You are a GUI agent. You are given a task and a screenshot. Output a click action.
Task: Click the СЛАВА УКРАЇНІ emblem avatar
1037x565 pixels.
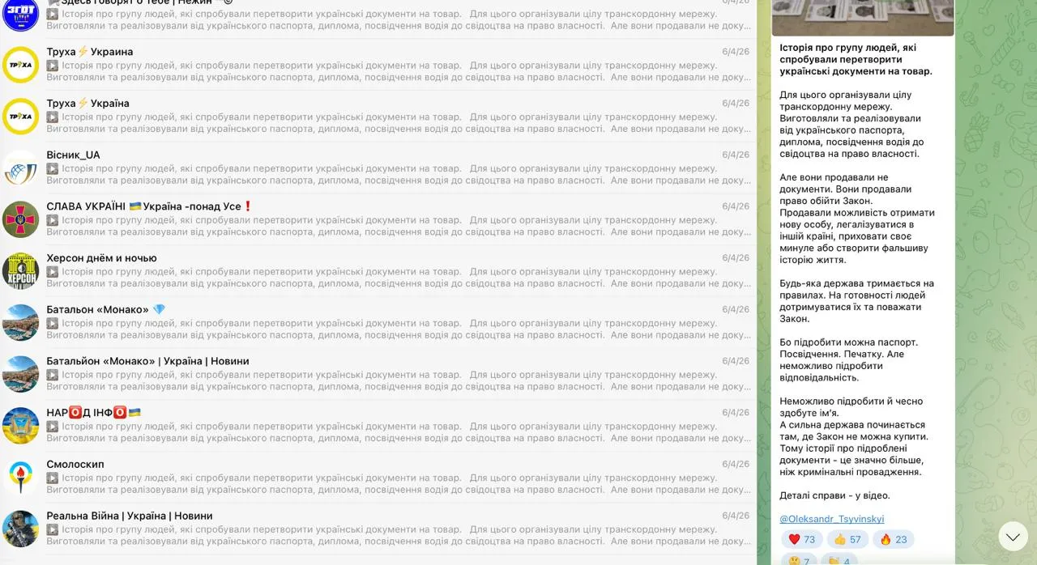(20, 219)
